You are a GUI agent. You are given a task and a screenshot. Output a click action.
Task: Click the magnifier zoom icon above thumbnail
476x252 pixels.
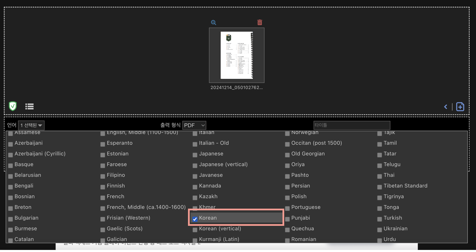[x=214, y=22]
